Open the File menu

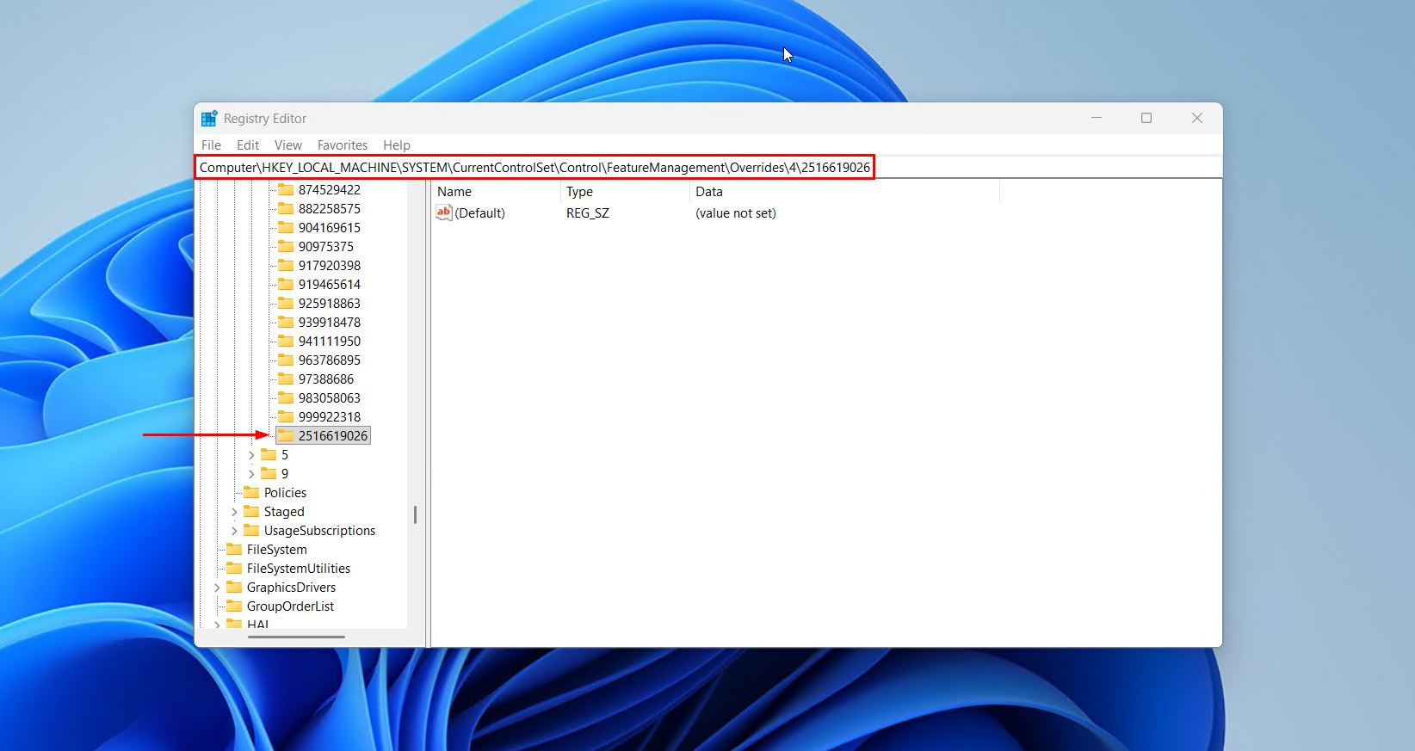[x=211, y=145]
